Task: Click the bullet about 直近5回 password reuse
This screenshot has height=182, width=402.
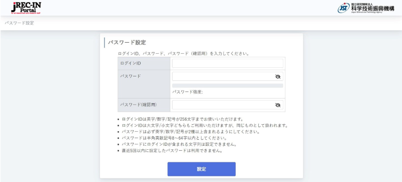Action: click(172, 151)
